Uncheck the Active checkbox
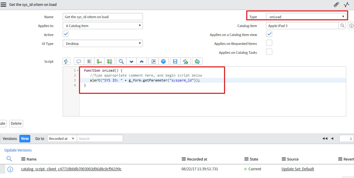 [x=65, y=34]
